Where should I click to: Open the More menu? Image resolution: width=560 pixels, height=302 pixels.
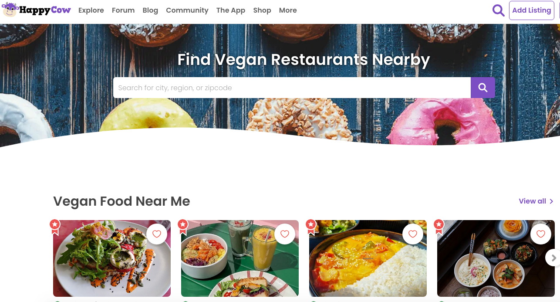pos(288,10)
